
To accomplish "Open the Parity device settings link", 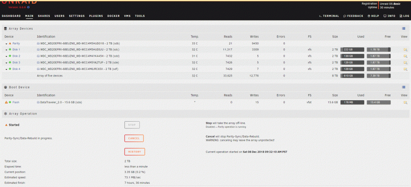I will point(16,44).
